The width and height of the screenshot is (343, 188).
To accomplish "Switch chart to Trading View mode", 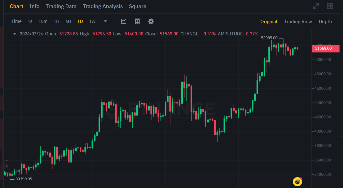I will pos(298,21).
